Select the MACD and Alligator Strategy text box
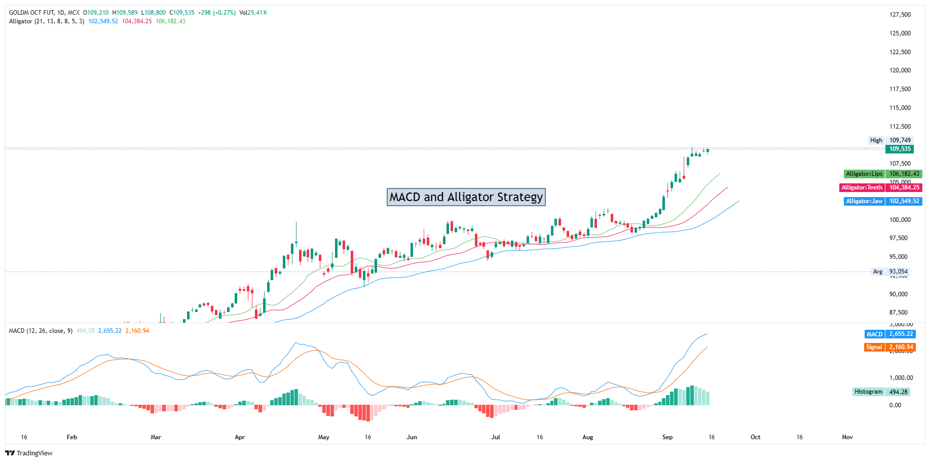The height and width of the screenshot is (462, 930). [x=466, y=197]
